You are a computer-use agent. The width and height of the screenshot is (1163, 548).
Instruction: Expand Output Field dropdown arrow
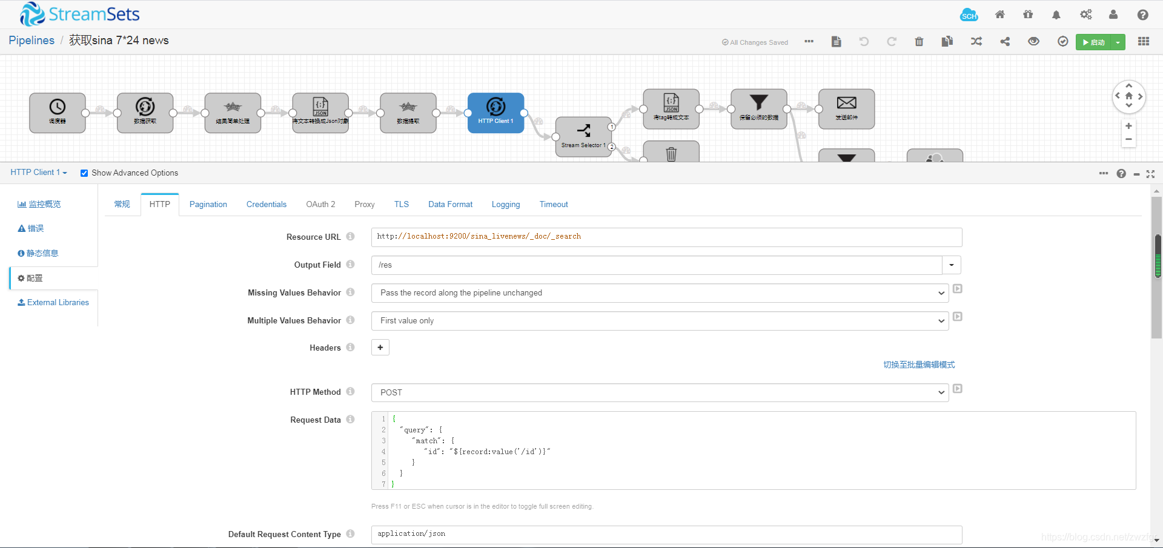point(952,265)
